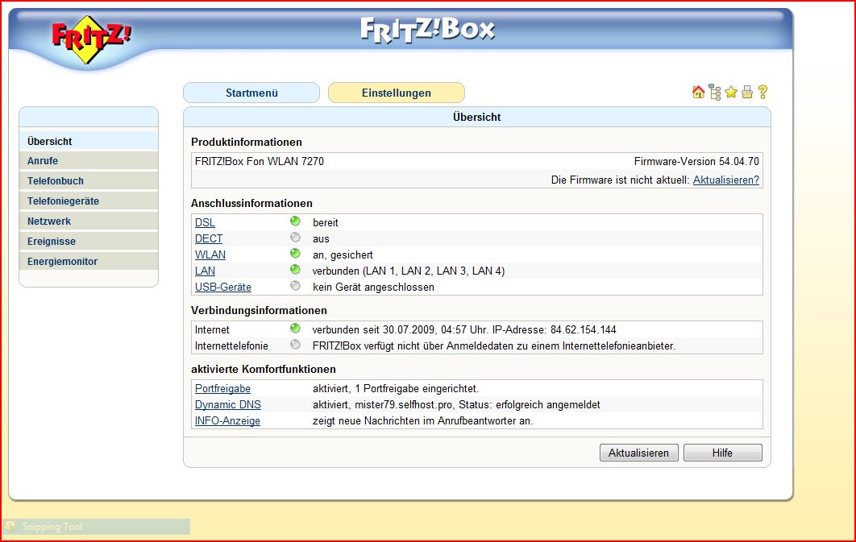
Task: Click the printer icon
Action: [x=747, y=92]
